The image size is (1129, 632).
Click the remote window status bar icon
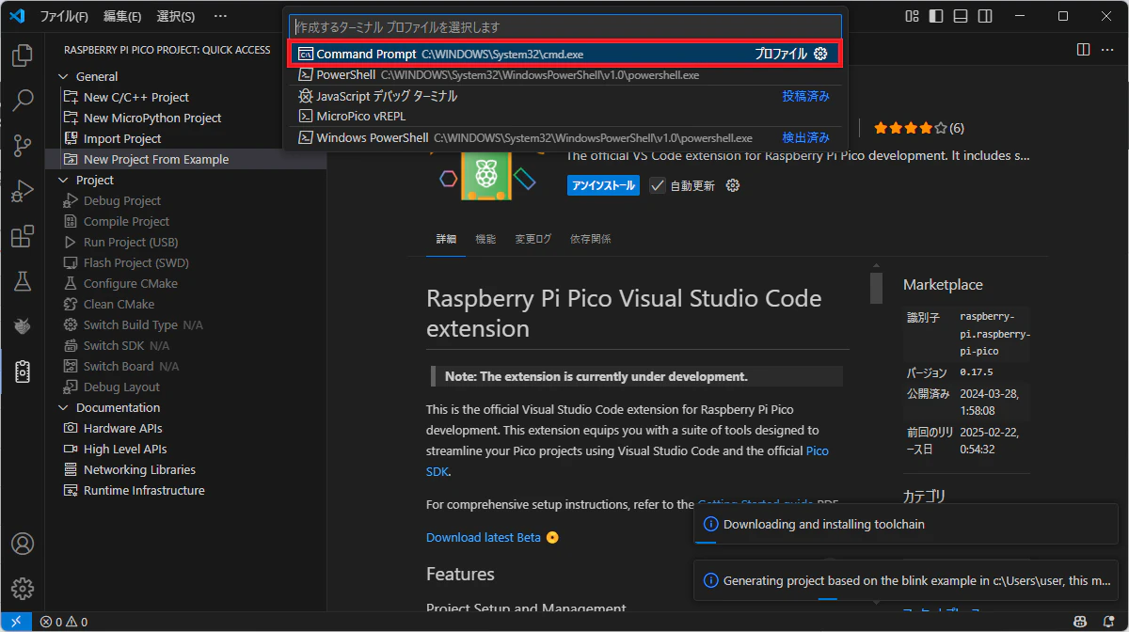tap(16, 622)
